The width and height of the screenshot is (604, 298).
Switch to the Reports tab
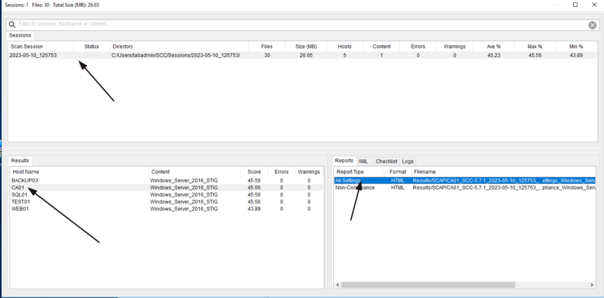[344, 161]
